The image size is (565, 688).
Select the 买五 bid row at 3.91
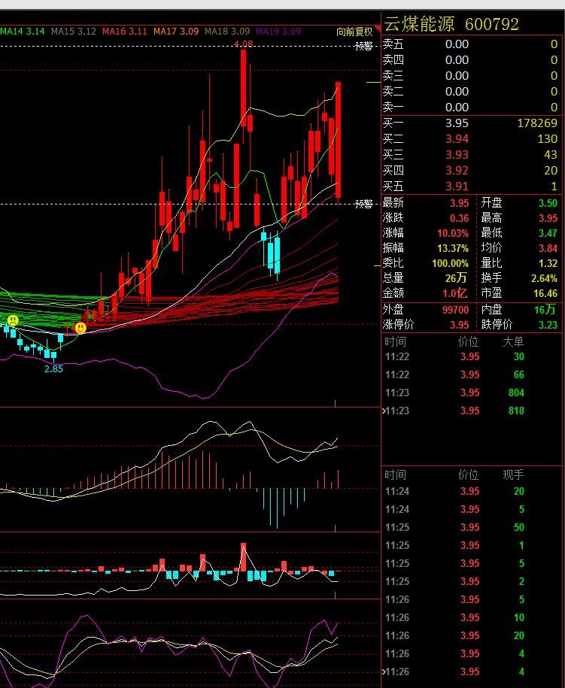470,186
